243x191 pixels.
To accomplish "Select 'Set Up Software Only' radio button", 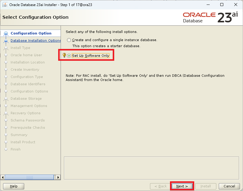I will 69,56.
